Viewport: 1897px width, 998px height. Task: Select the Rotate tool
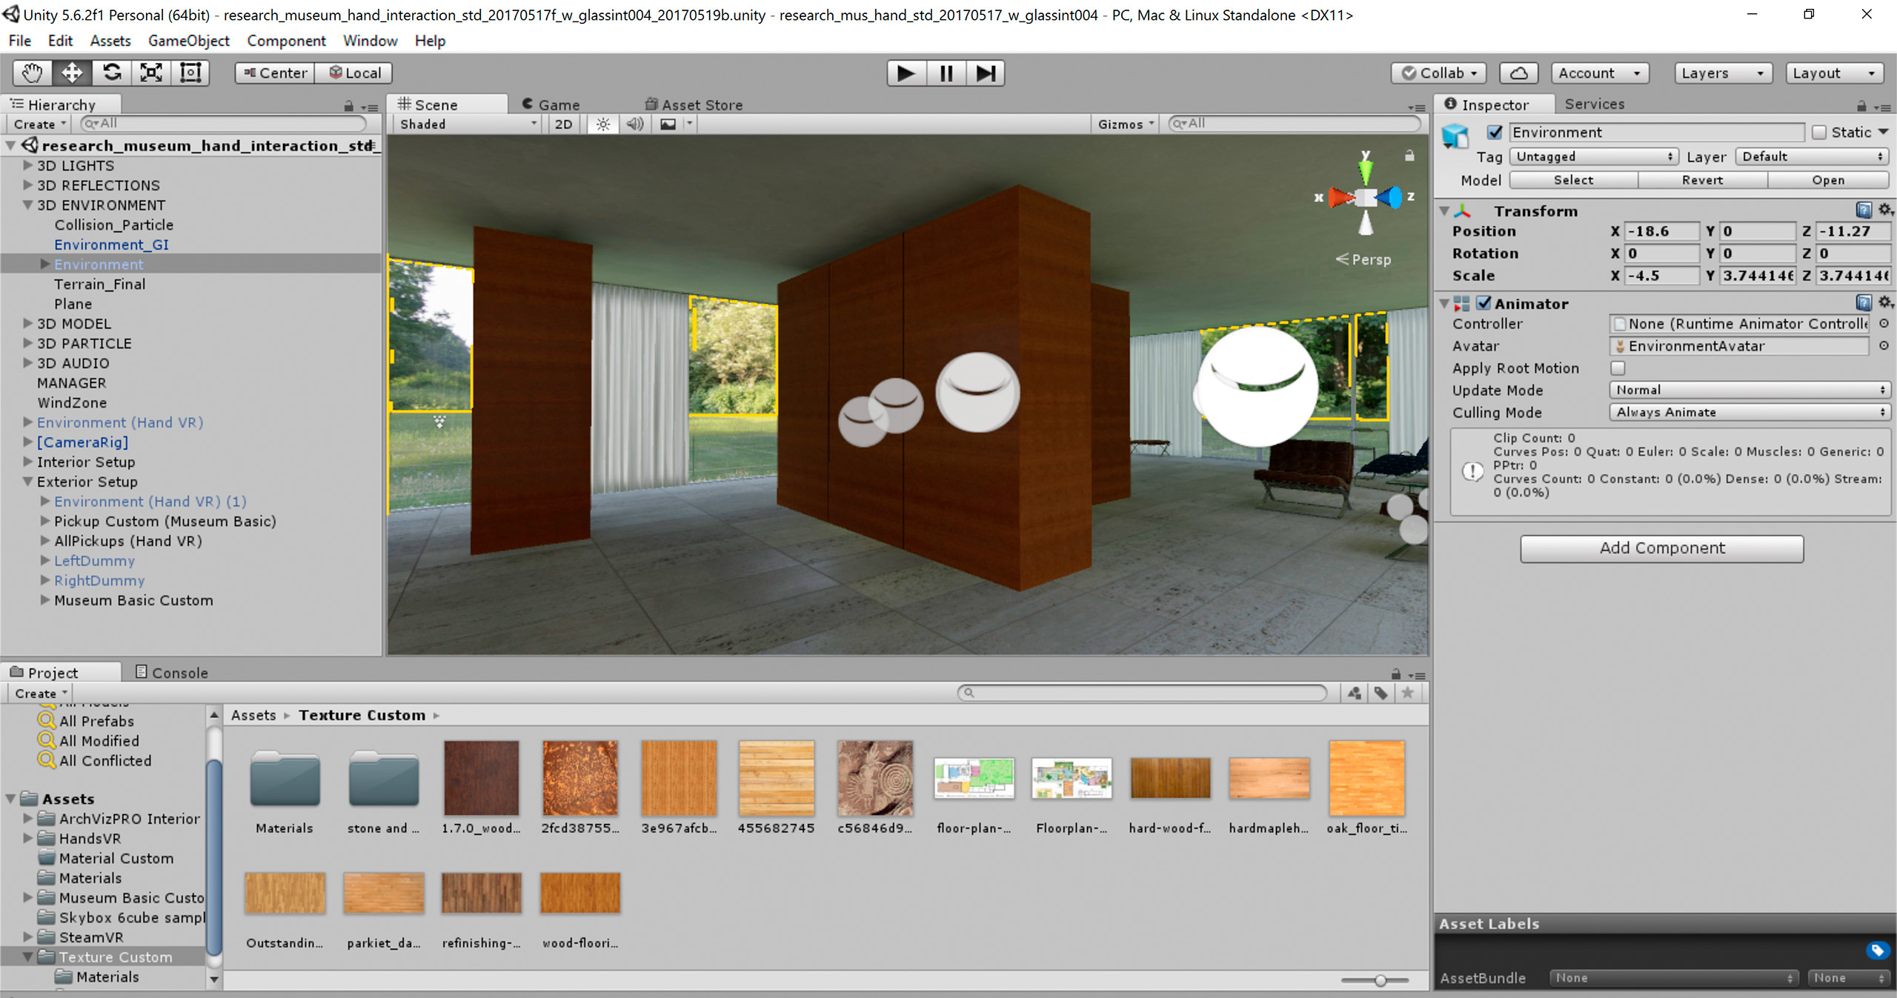click(x=112, y=73)
